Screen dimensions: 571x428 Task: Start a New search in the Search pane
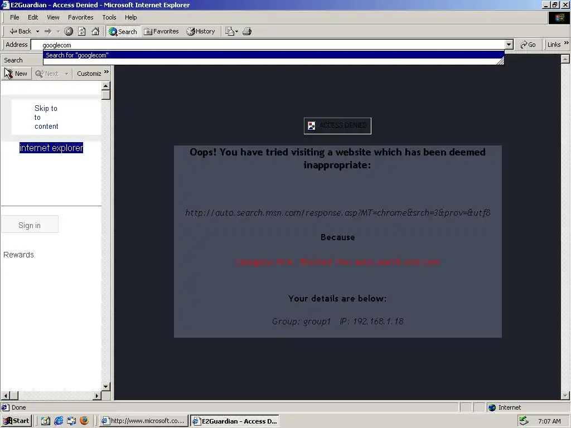tap(16, 74)
